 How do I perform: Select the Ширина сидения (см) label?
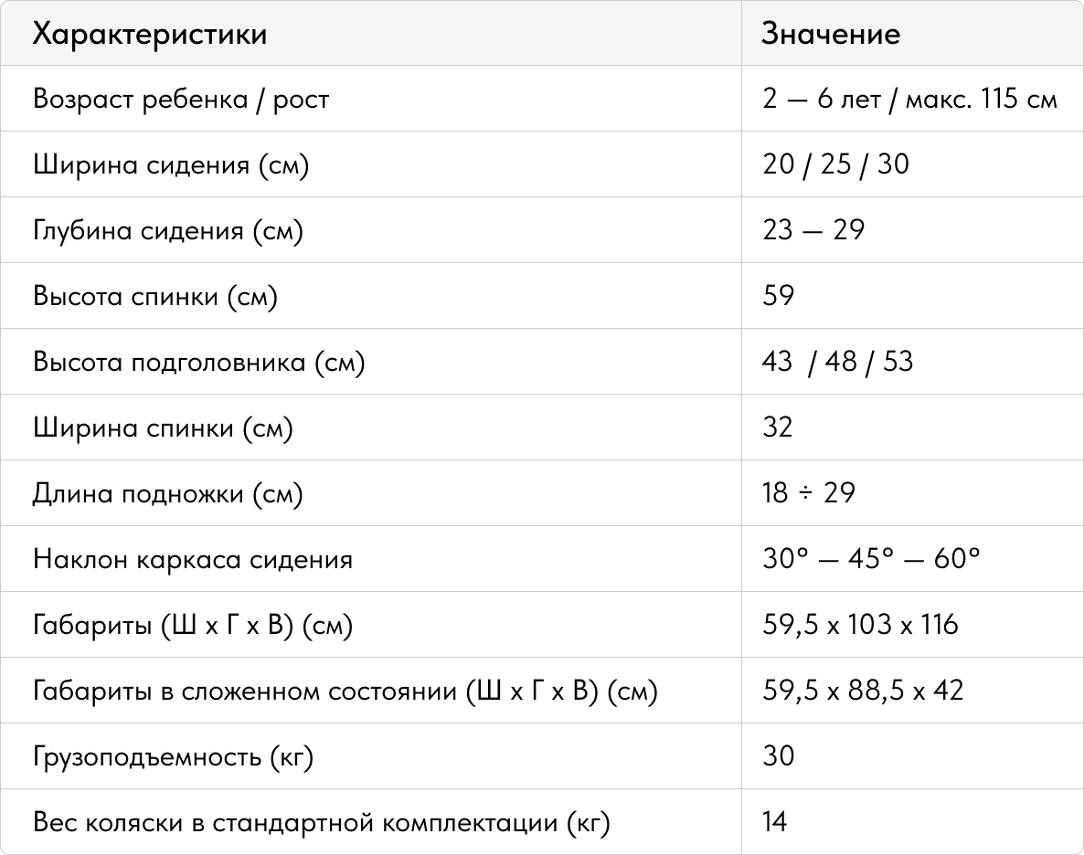171,165
